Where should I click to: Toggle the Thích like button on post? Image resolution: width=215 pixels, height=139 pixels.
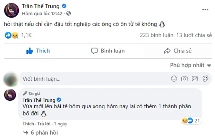coord(38,51)
